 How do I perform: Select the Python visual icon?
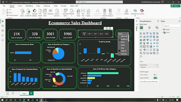[157, 46]
